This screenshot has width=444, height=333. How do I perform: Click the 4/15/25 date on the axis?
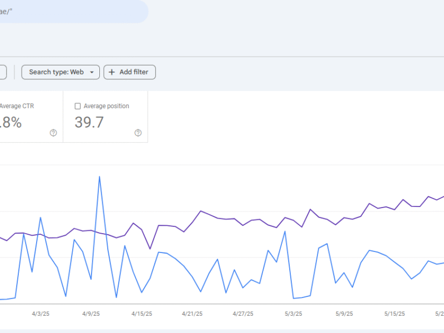pyautogui.click(x=142, y=314)
